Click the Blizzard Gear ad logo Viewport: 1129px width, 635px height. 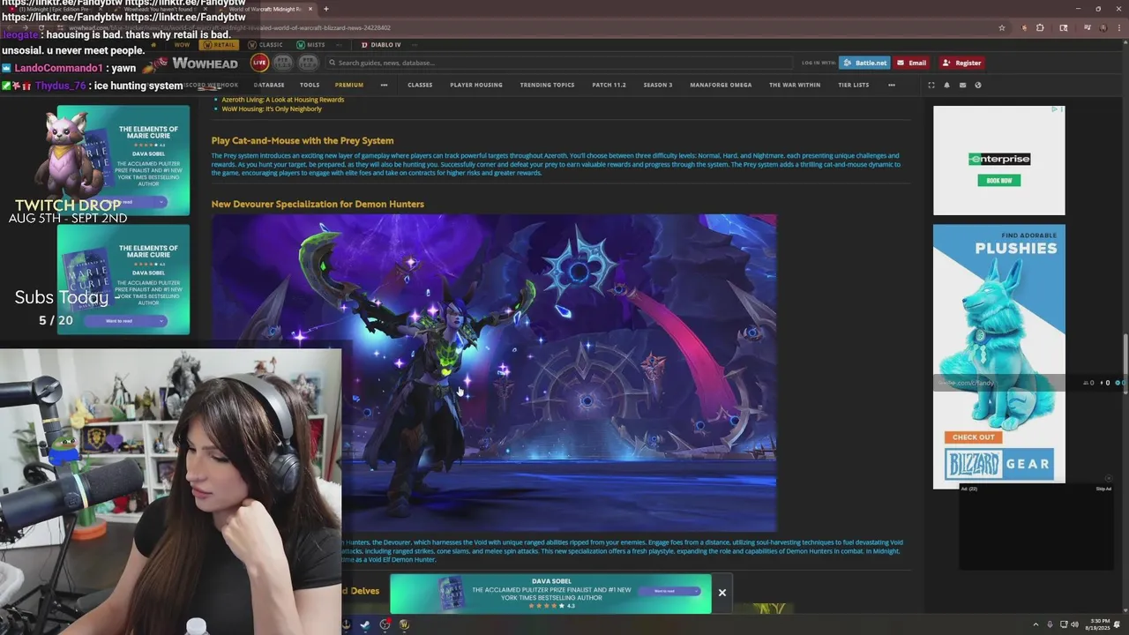click(x=999, y=465)
